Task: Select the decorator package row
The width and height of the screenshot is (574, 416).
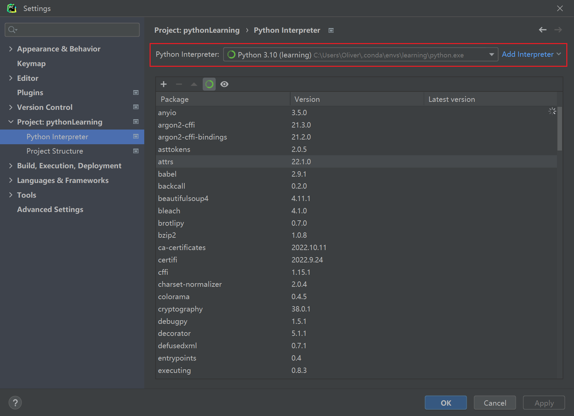Action: 356,333
